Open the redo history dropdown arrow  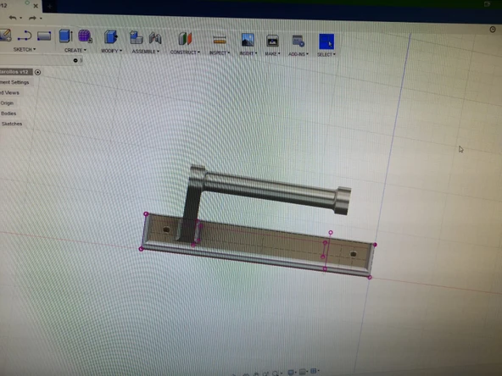(41, 19)
